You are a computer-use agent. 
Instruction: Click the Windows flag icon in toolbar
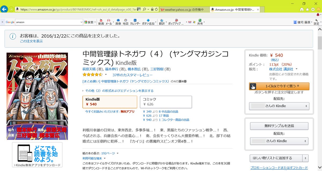pyautogui.click(x=194, y=22)
